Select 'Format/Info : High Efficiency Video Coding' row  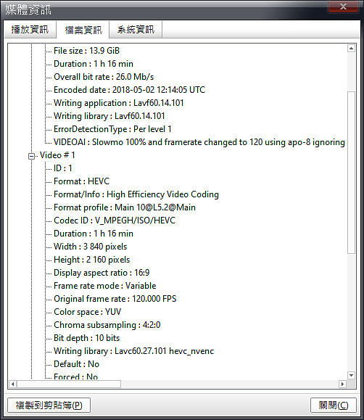pos(136,194)
